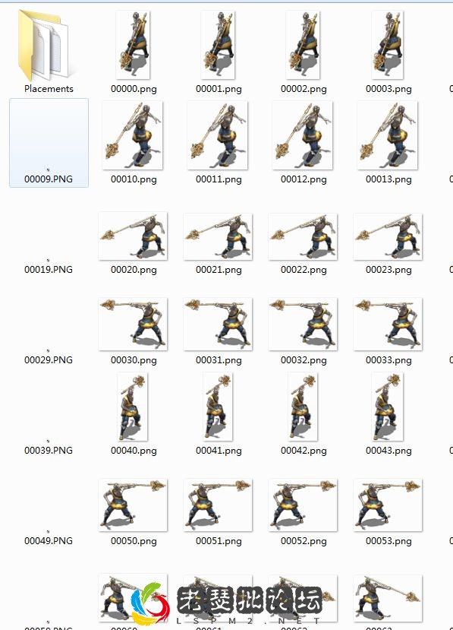Click the 00049.PNG file name

click(x=49, y=541)
